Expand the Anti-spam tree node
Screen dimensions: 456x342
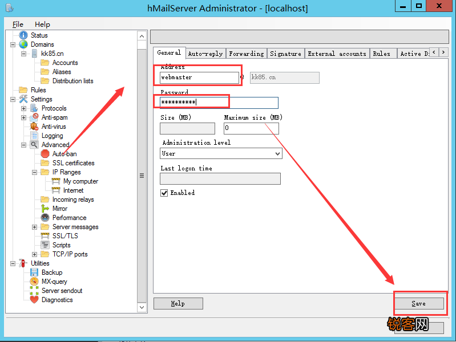[23, 117]
